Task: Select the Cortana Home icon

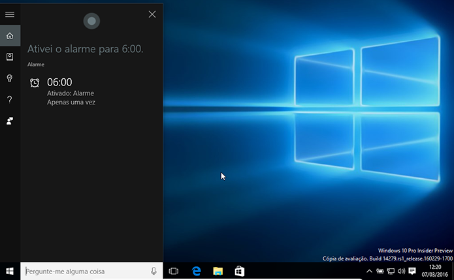Action: pos(10,36)
